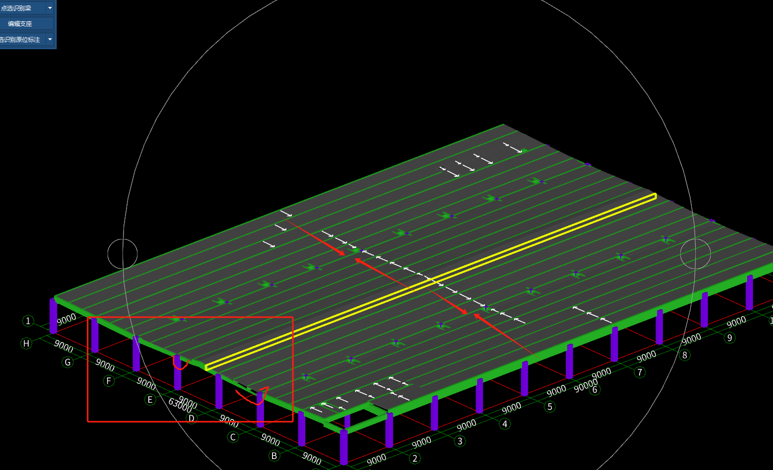Click the 9000 dimension between axes 2 and 3

click(421, 442)
